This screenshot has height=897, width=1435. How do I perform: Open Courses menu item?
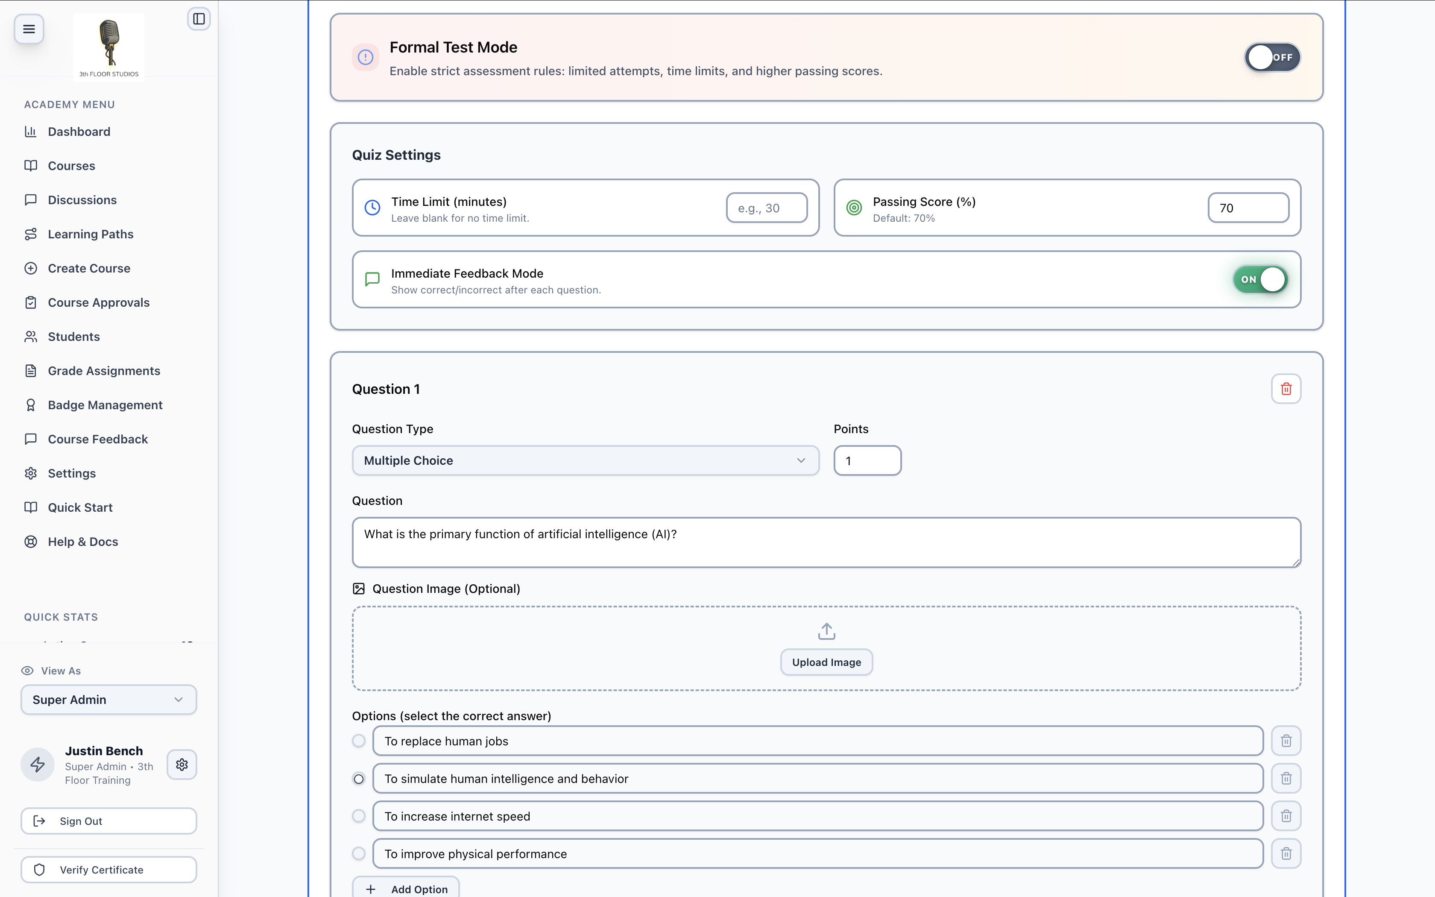(x=71, y=166)
